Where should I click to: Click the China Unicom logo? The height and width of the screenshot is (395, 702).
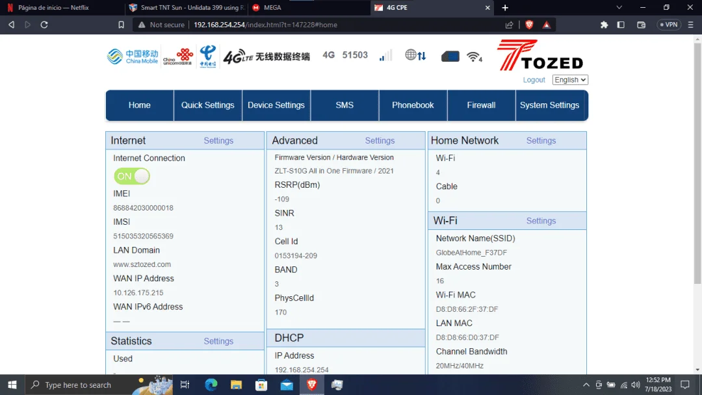(177, 57)
